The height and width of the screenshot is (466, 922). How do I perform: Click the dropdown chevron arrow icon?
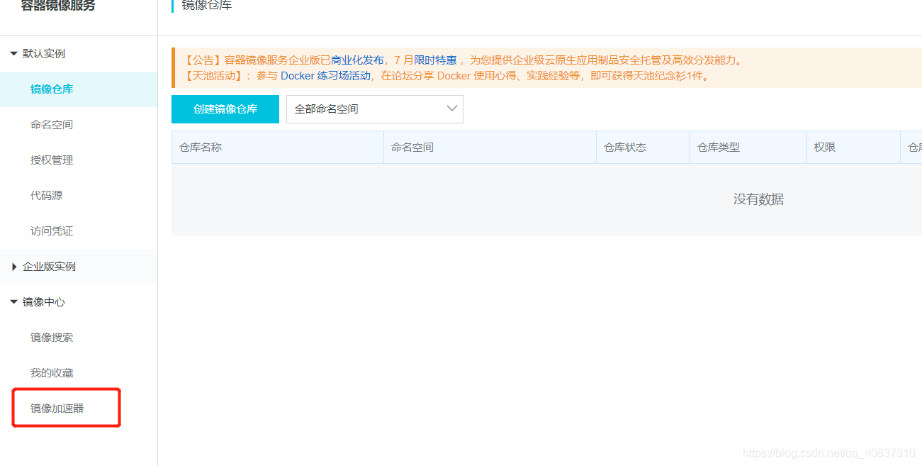tap(452, 108)
